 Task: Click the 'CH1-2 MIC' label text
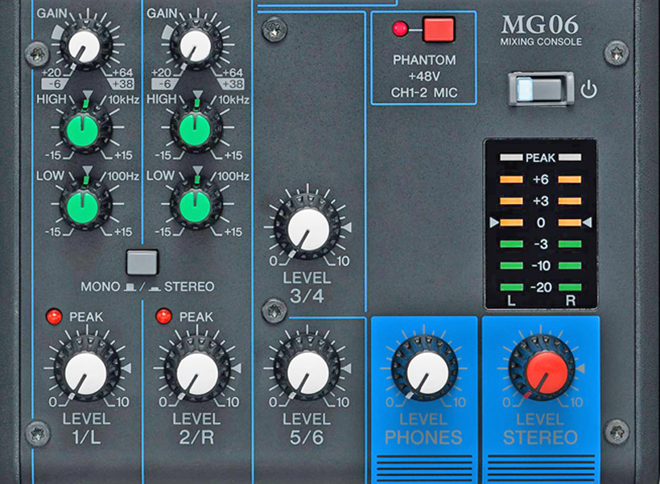[x=424, y=93]
